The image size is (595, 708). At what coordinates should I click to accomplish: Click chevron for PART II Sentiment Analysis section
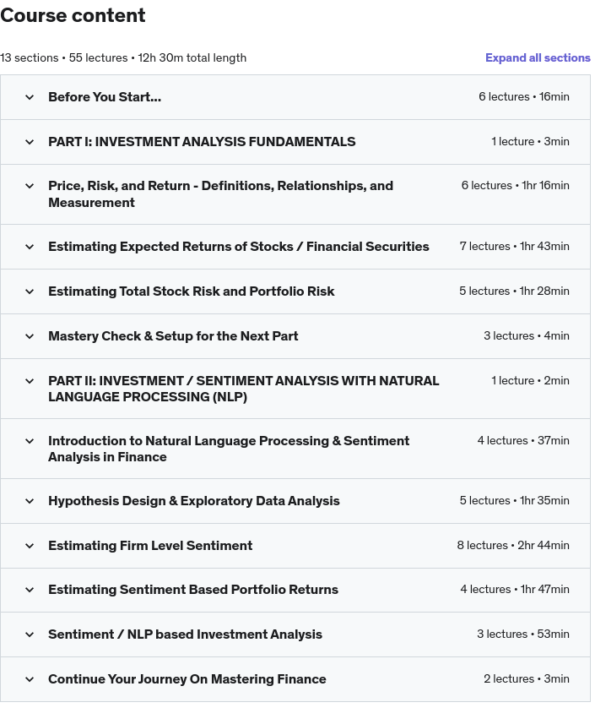pyautogui.click(x=30, y=381)
